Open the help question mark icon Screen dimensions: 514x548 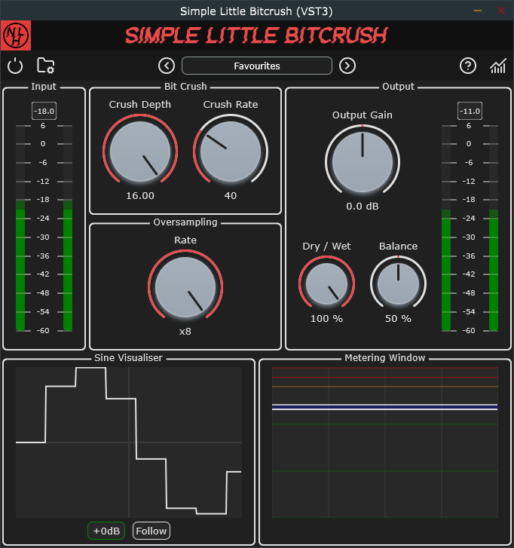(468, 66)
